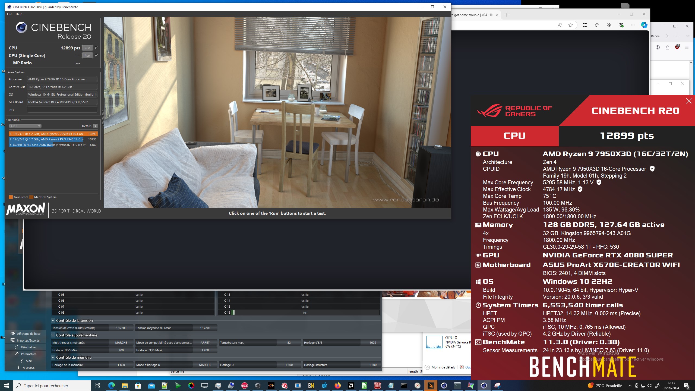The height and width of the screenshot is (391, 695).
Task: Open Edge Collections icon
Action: pos(609,25)
